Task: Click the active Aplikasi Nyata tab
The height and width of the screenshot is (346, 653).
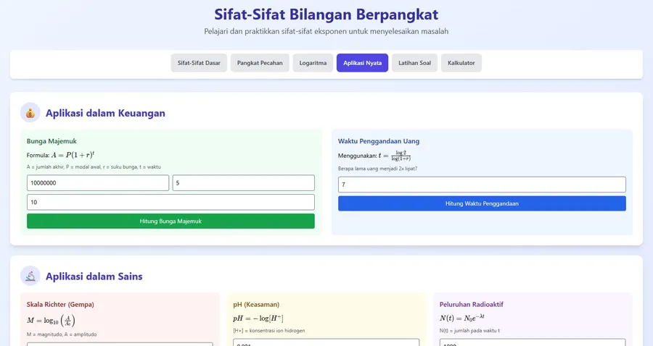Action: click(362, 63)
